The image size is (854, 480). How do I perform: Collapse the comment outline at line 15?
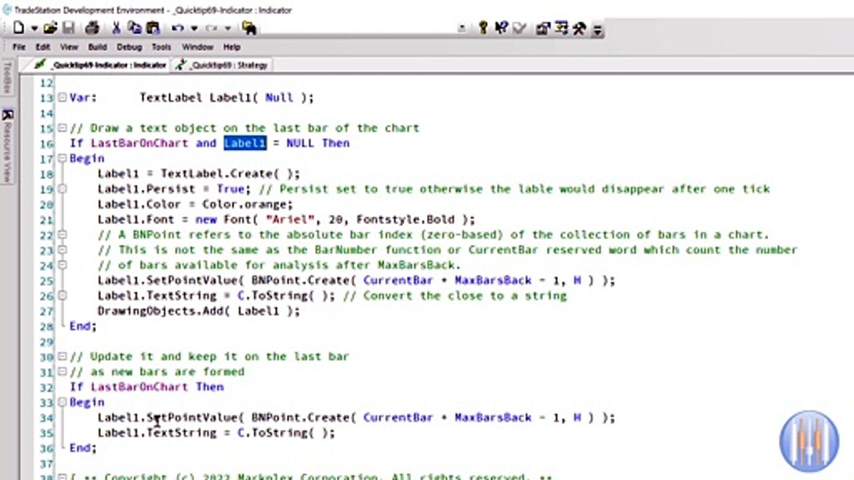click(x=62, y=128)
